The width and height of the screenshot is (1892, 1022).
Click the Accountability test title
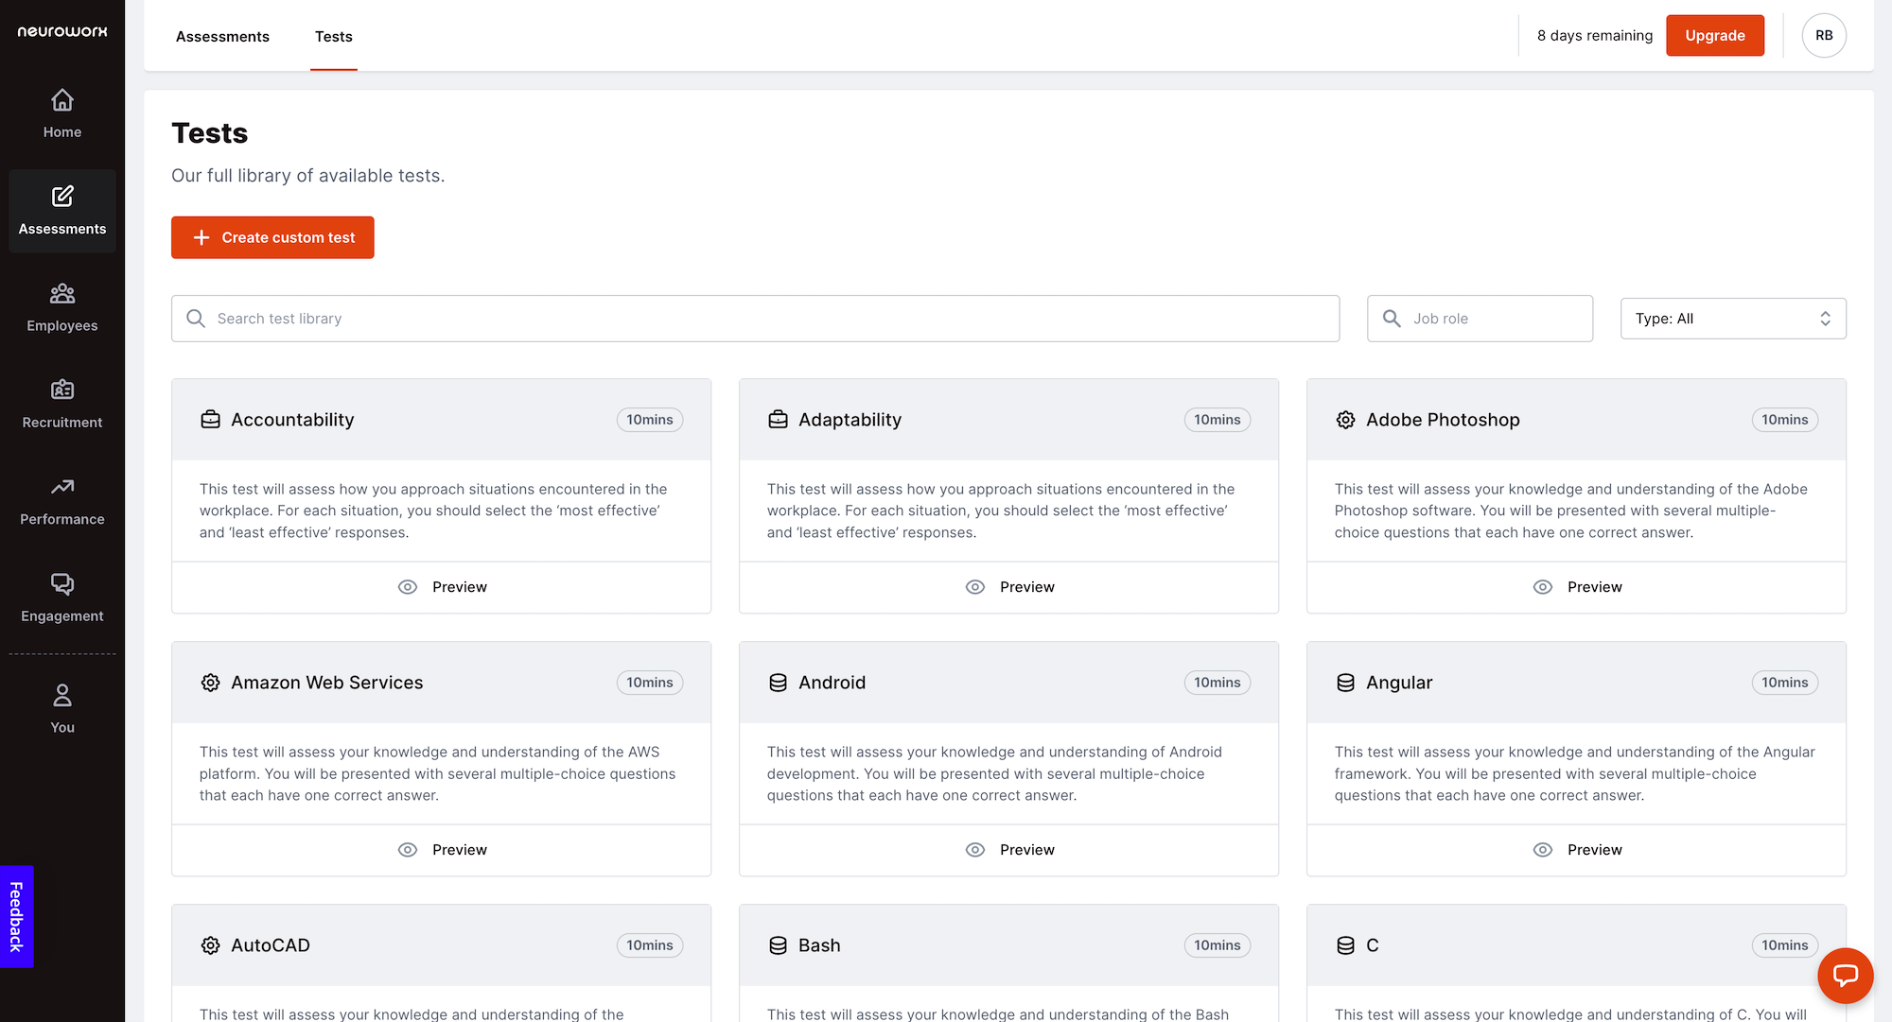click(x=292, y=420)
